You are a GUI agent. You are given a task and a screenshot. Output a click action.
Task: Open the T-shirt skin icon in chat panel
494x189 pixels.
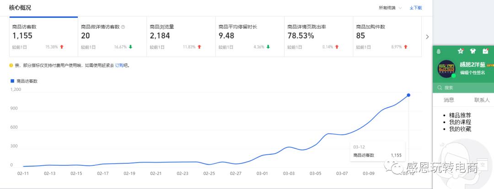point(473,51)
